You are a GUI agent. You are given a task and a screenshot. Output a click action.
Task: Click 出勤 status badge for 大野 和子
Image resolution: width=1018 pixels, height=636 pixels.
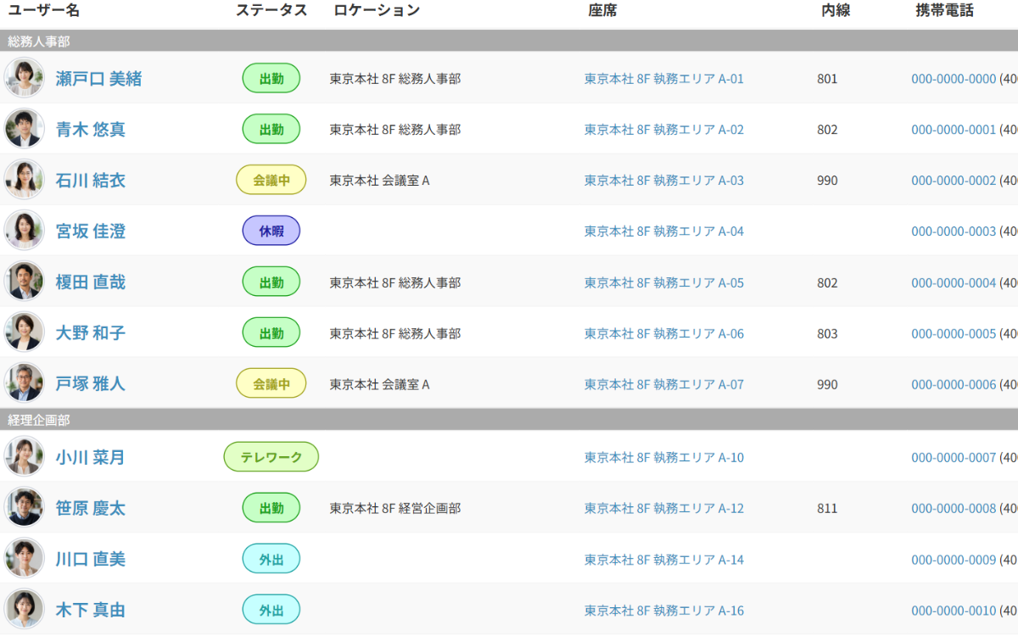tap(271, 332)
